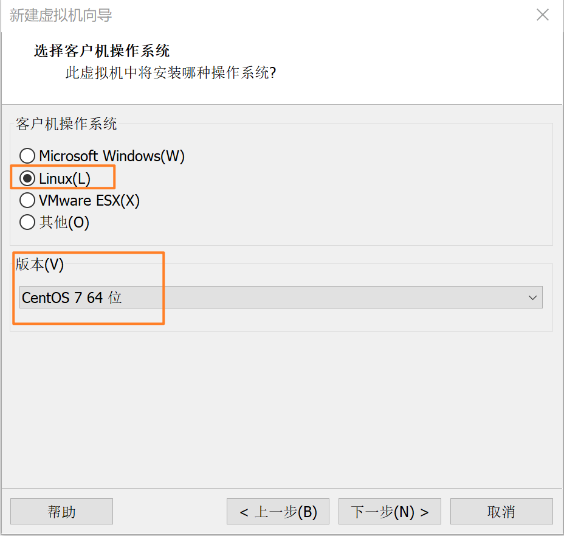This screenshot has height=536, width=564.
Task: Click the VMware ESX(X) label text
Action: 89,201
